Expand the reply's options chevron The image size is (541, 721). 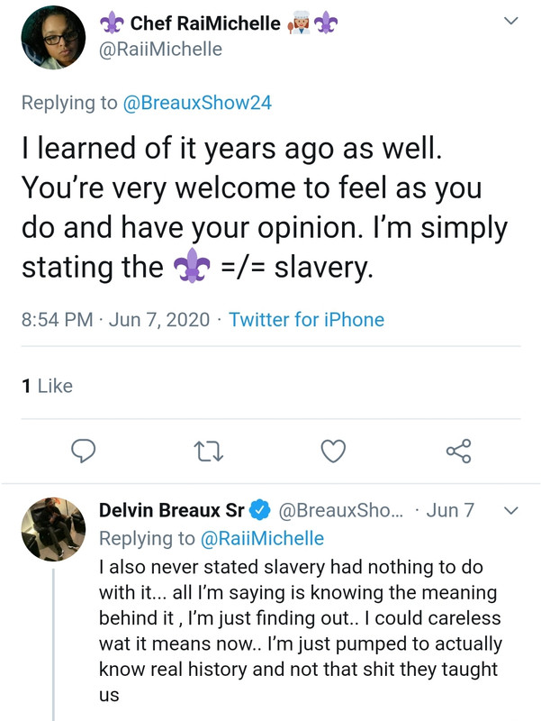[511, 511]
